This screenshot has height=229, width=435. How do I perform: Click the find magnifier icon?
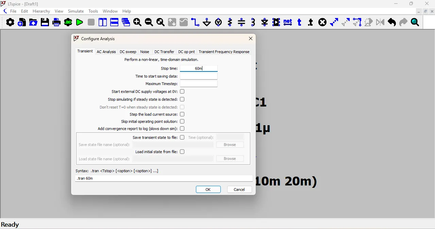click(x=415, y=22)
